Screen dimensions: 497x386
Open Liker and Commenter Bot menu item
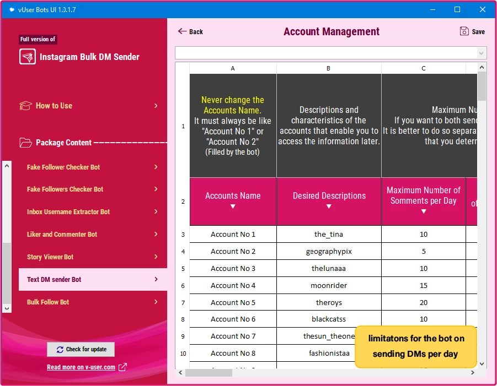tap(93, 235)
